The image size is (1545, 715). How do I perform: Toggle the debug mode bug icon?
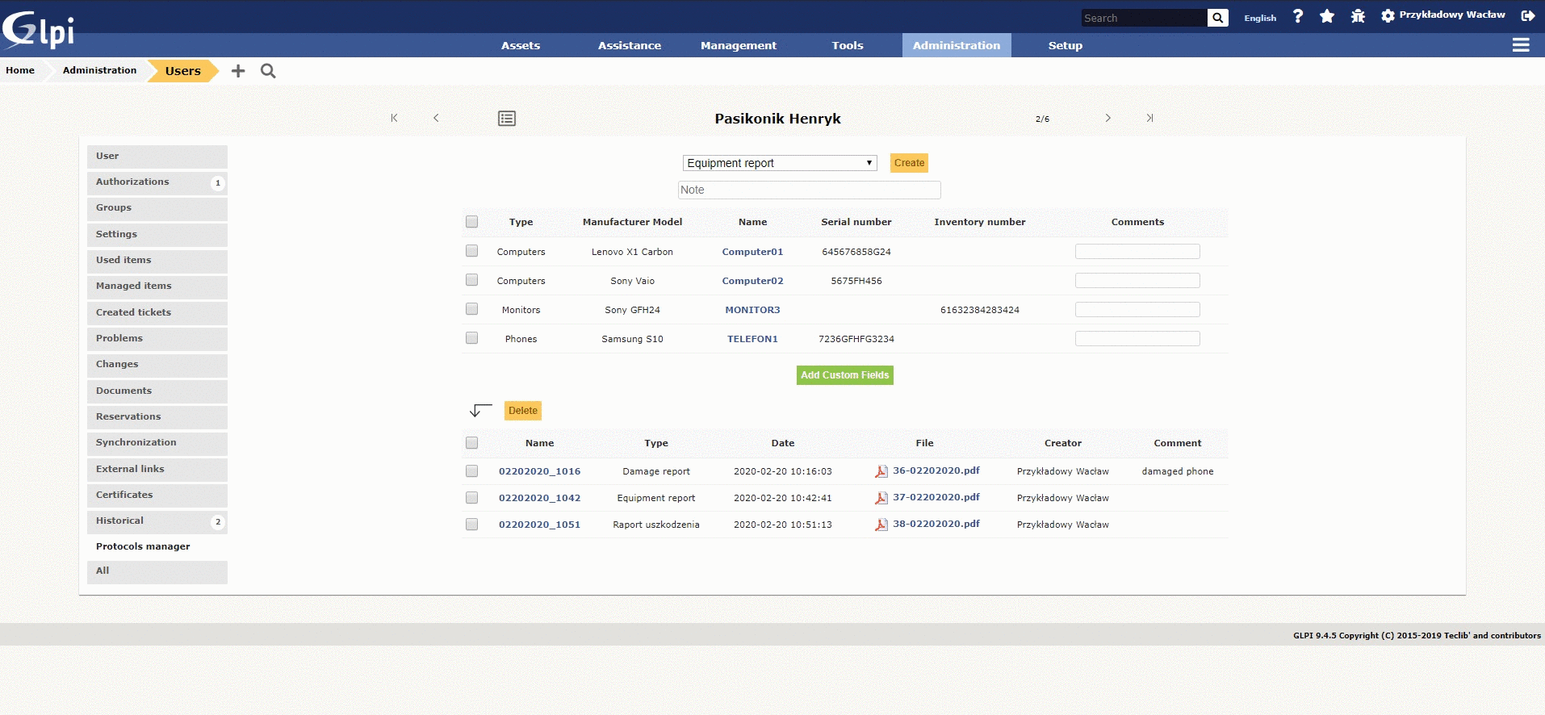coord(1358,16)
